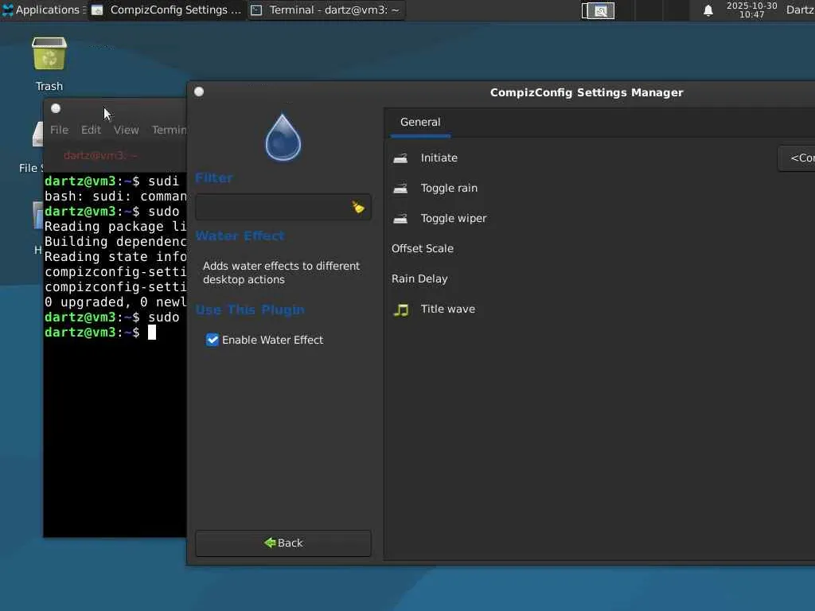The height and width of the screenshot is (611, 815).
Task: Select the dartz@vm3 terminal tab
Action: coord(99,155)
